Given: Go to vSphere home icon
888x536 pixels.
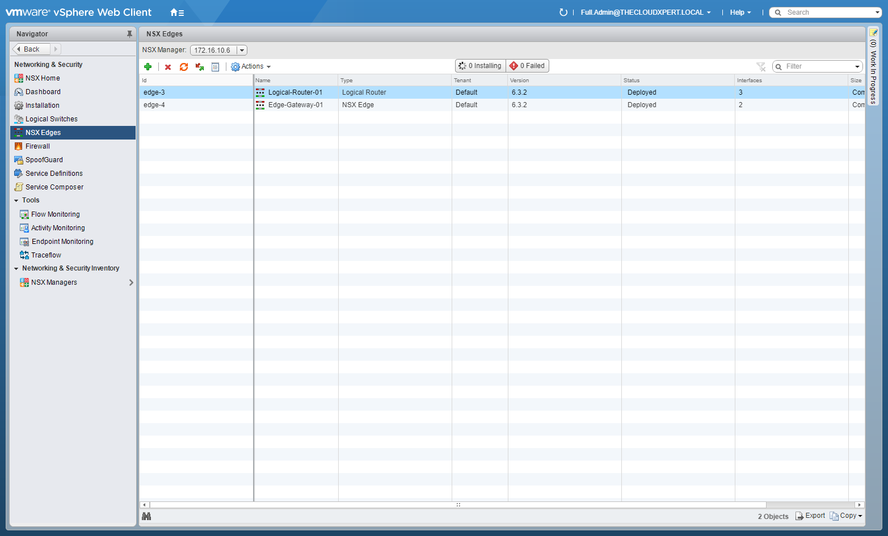Looking at the screenshot, I should pyautogui.click(x=176, y=12).
